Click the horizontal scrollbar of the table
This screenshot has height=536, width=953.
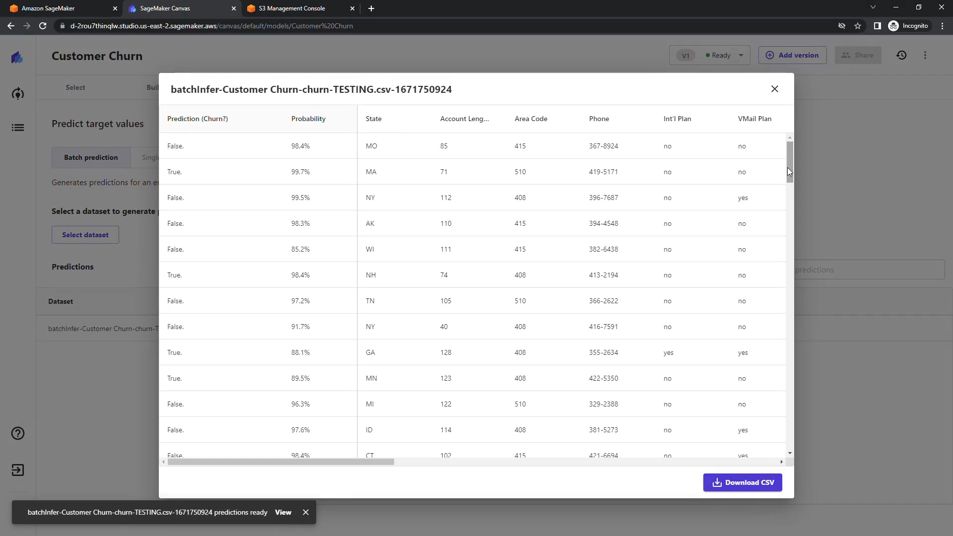coord(280,462)
